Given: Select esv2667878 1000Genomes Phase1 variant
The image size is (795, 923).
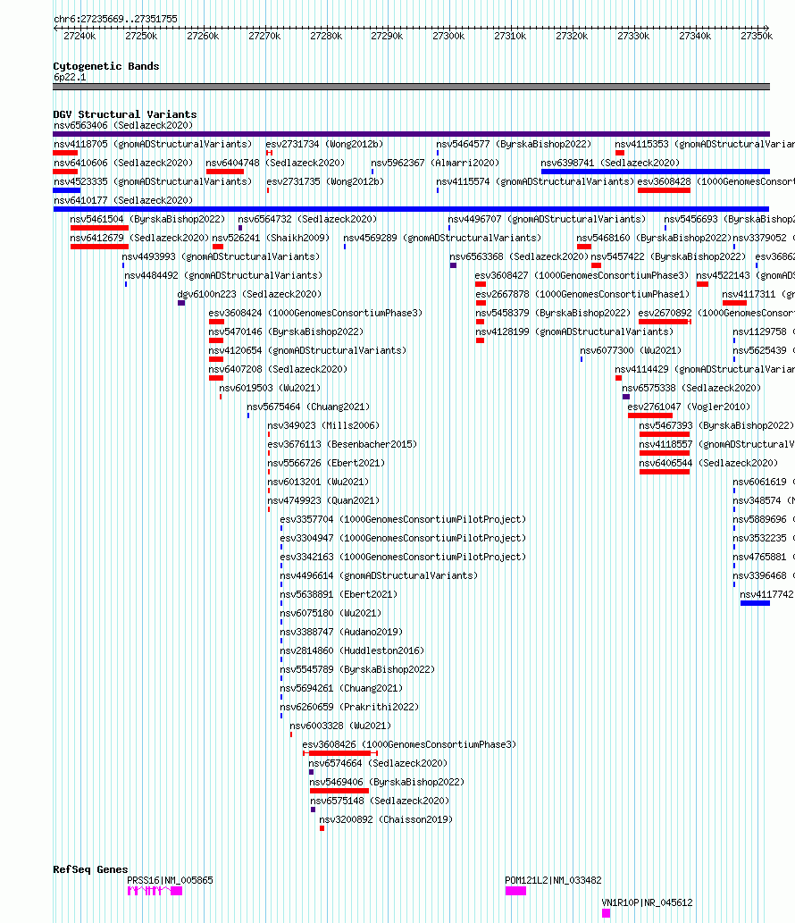Looking at the screenshot, I should tap(582, 295).
